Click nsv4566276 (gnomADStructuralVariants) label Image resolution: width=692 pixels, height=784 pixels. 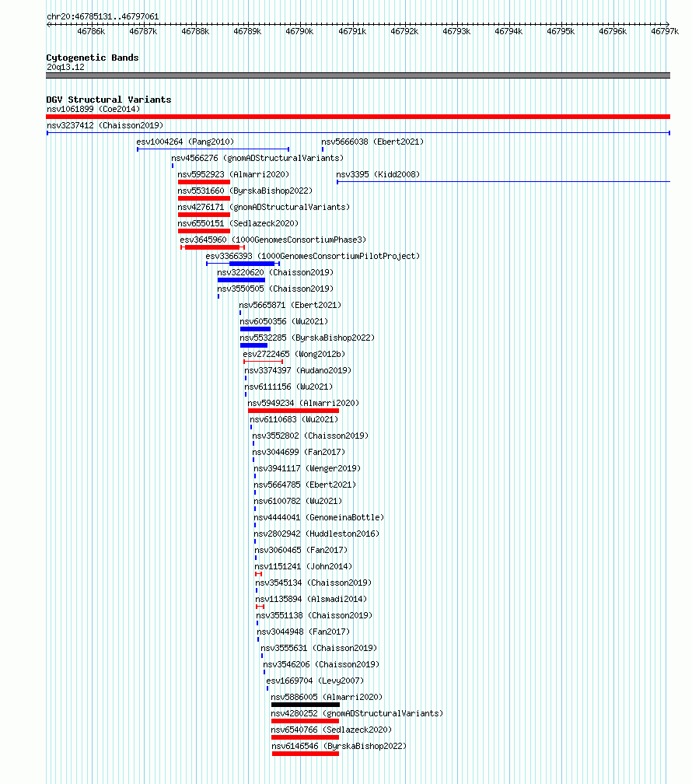tap(257, 158)
